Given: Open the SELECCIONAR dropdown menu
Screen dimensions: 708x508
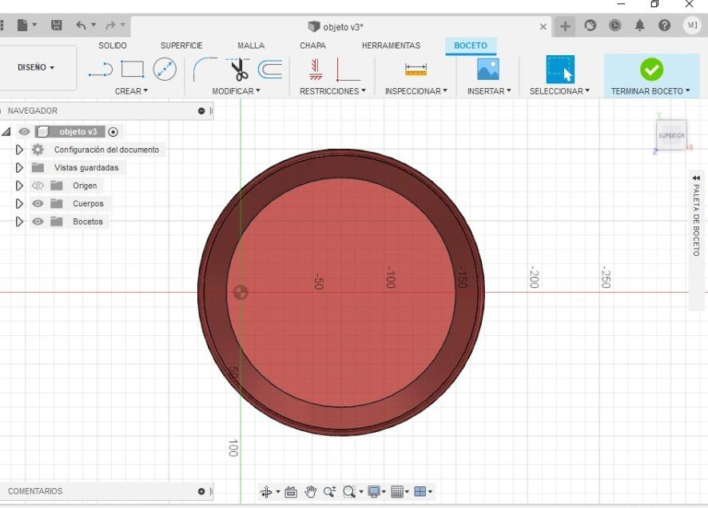Looking at the screenshot, I should (559, 91).
